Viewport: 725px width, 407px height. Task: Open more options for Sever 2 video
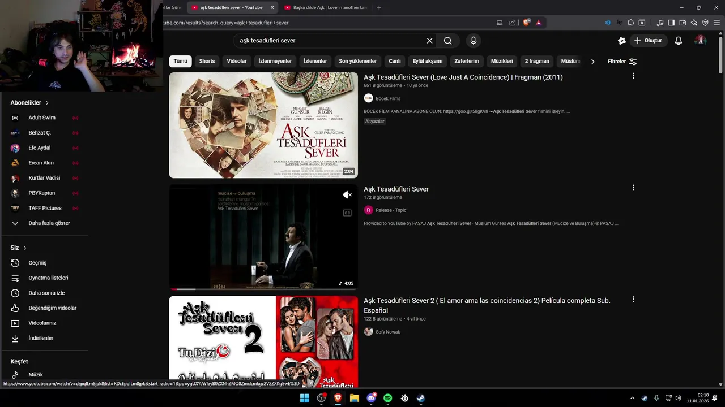point(633,300)
